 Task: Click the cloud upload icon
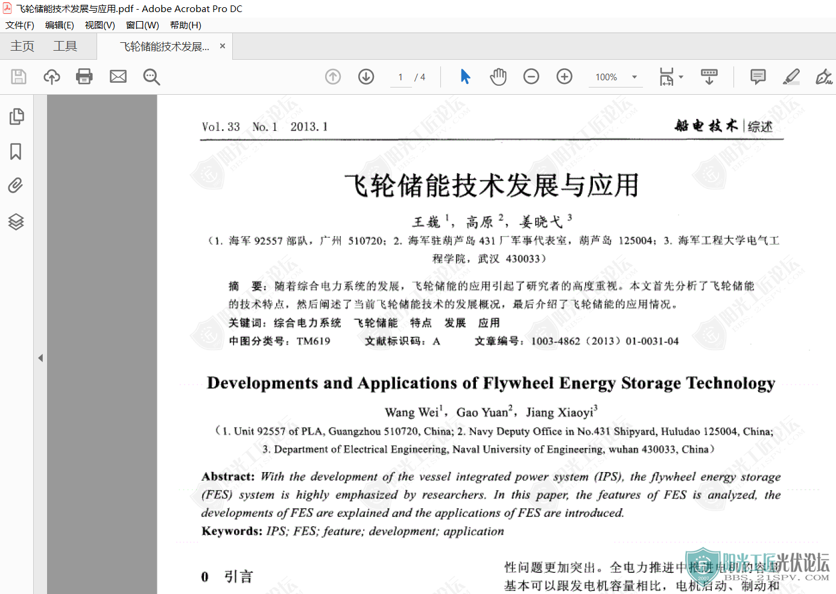[x=52, y=77]
